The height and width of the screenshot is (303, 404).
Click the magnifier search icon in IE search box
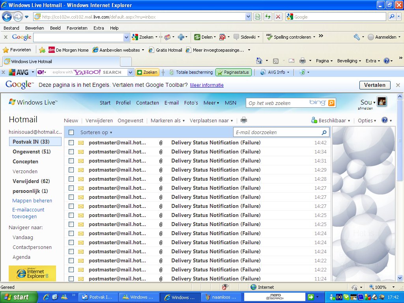[x=392, y=17]
